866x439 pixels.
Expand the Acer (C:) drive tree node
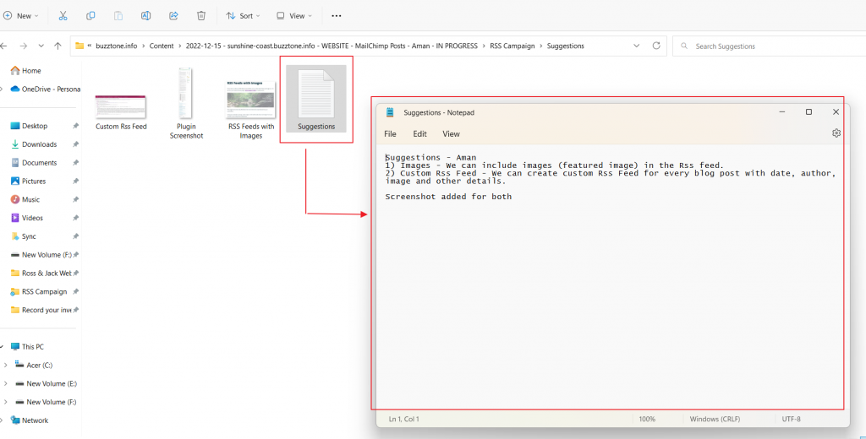(x=6, y=365)
